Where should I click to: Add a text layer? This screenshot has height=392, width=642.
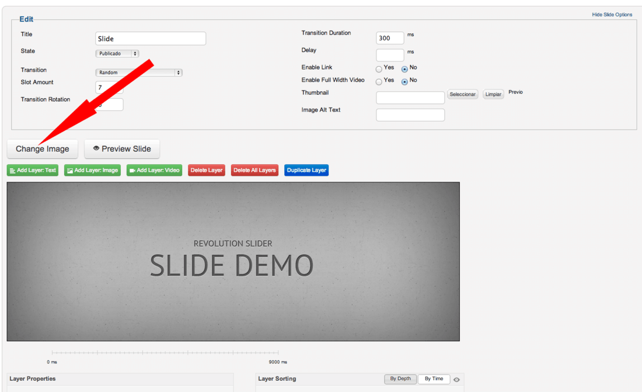33,170
